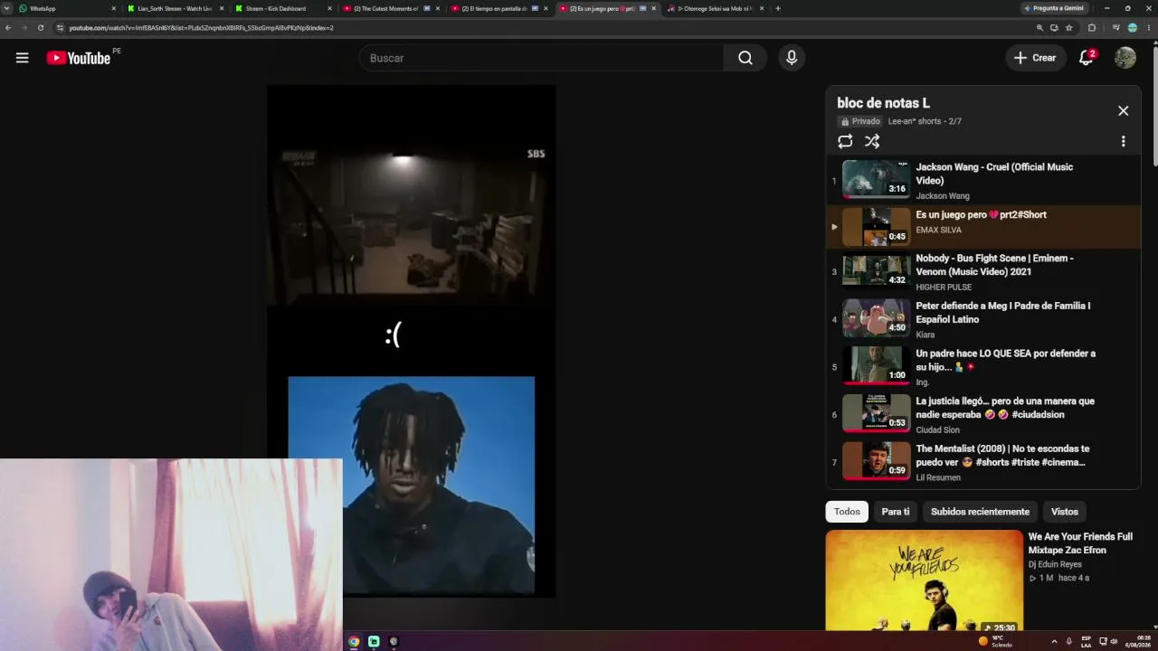
Task: Show hidden system tray icons
Action: (x=1053, y=641)
